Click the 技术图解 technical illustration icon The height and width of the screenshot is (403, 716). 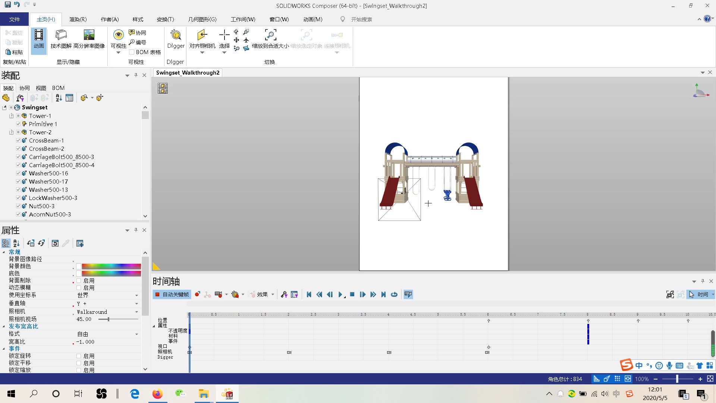coord(61,35)
